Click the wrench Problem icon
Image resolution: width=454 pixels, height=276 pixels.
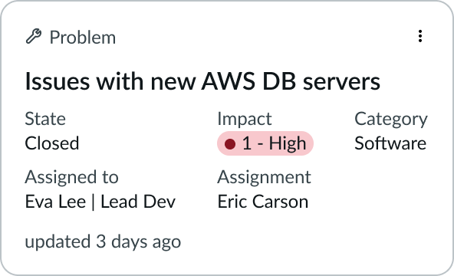click(x=34, y=37)
